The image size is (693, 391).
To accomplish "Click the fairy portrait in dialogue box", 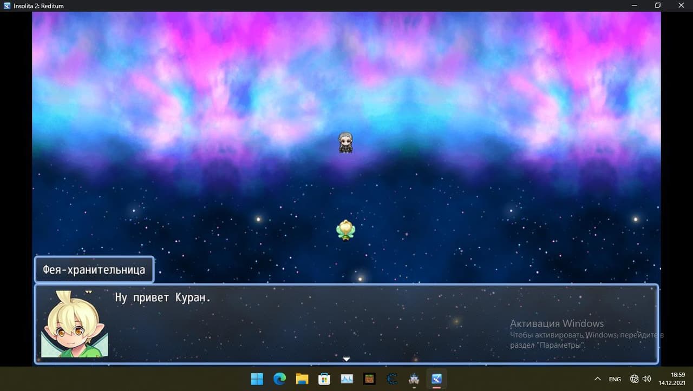I will pos(75,324).
